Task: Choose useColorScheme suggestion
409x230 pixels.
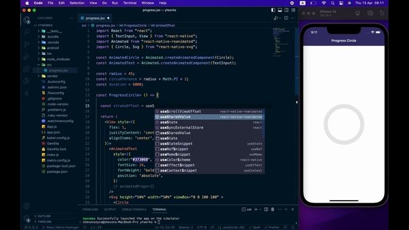Action: coord(210,160)
